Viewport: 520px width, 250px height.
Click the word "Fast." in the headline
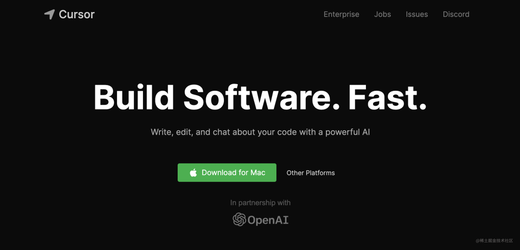click(x=387, y=97)
